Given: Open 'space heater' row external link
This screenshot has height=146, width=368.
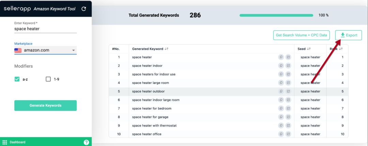Looking at the screenshot, I should pos(288,57).
